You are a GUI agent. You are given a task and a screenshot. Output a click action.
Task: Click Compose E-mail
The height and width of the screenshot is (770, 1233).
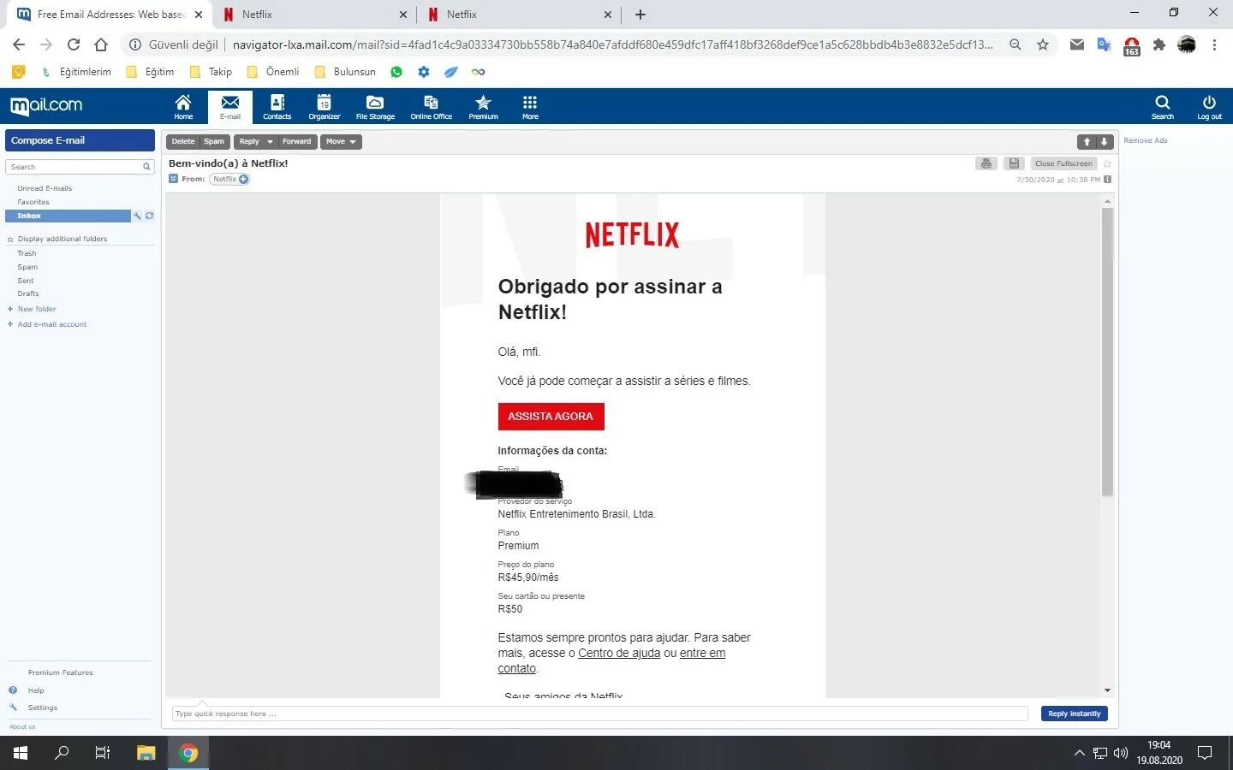tap(80, 140)
